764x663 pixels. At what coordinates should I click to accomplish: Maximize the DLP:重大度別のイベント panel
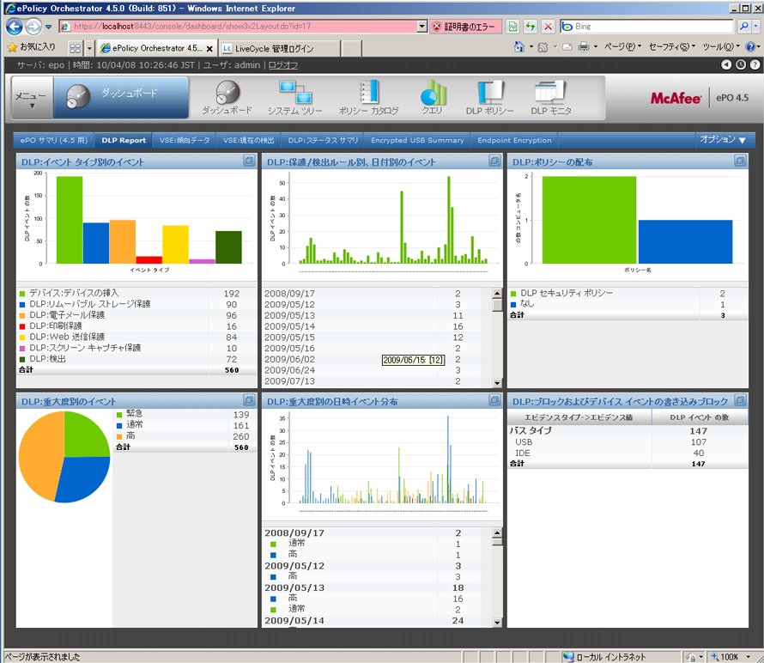click(x=249, y=400)
